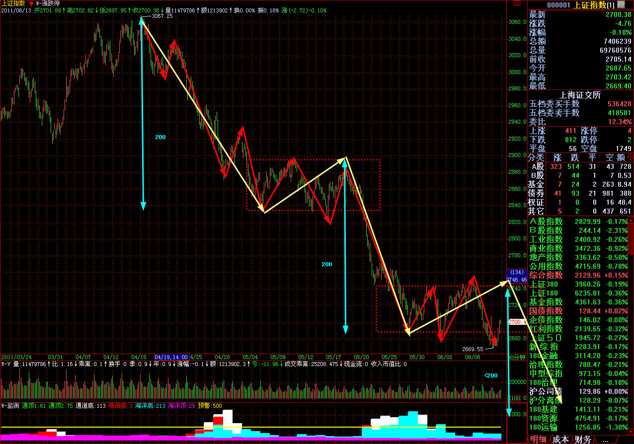
Task: Click the 3067.25 high price label
Action: [x=162, y=16]
